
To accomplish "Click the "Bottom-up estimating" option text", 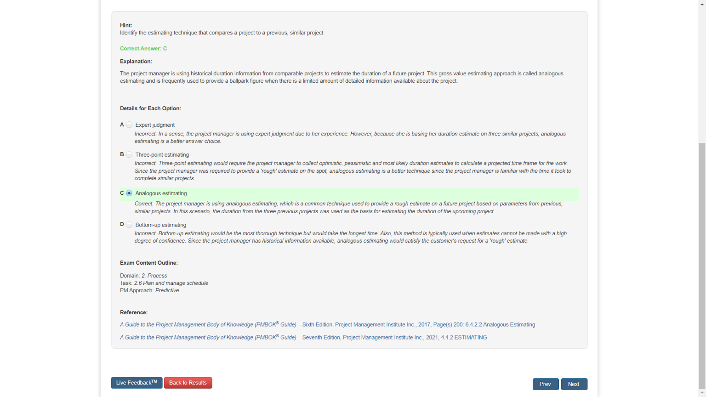I will 160,225.
